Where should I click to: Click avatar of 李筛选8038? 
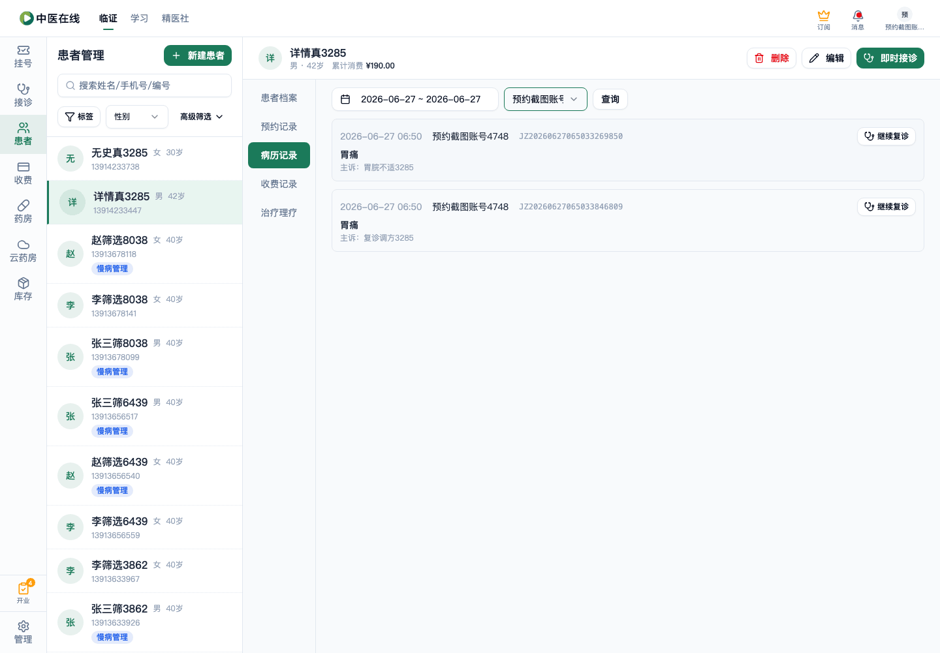coord(70,305)
